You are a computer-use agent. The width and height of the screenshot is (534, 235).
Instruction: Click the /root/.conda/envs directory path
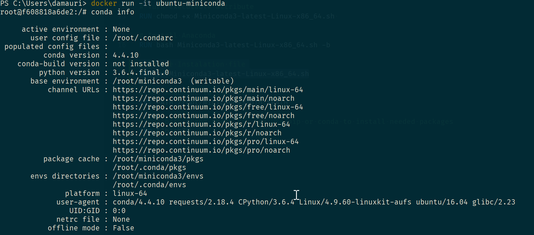click(149, 185)
